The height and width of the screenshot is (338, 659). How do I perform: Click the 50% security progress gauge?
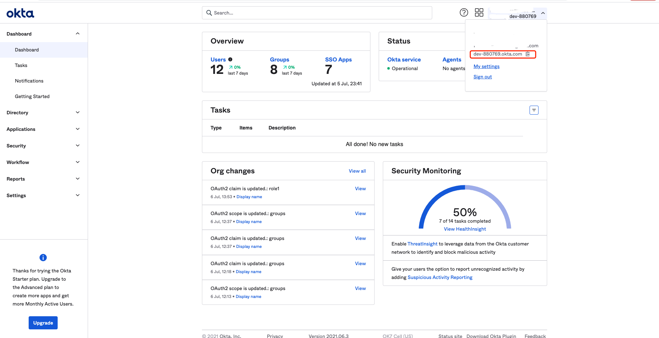pyautogui.click(x=465, y=207)
